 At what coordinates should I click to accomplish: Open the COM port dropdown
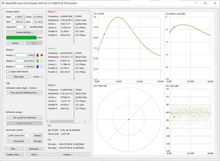[x=19, y=135]
